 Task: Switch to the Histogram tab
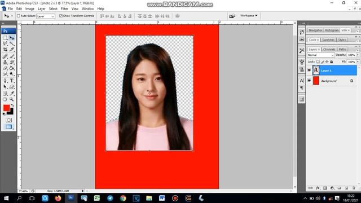[x=331, y=30]
